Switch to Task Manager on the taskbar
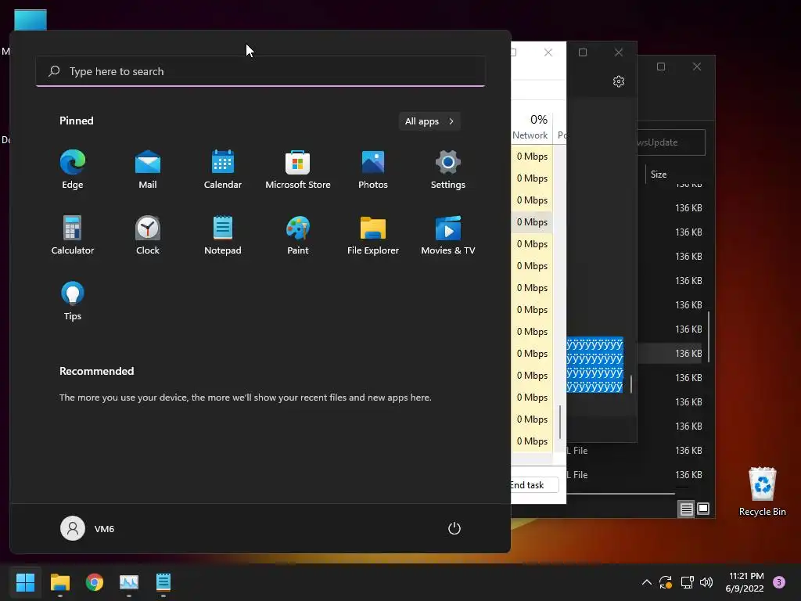The width and height of the screenshot is (801, 601). pos(129,582)
